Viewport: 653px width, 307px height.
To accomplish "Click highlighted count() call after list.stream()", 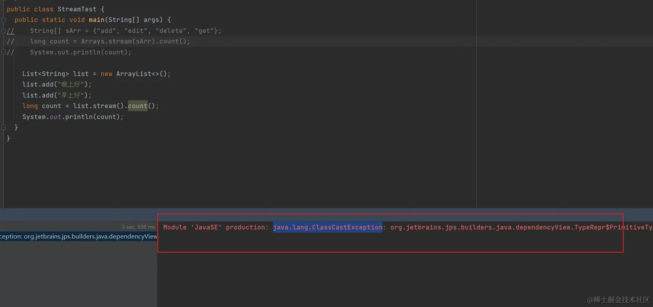I will pyautogui.click(x=138, y=106).
